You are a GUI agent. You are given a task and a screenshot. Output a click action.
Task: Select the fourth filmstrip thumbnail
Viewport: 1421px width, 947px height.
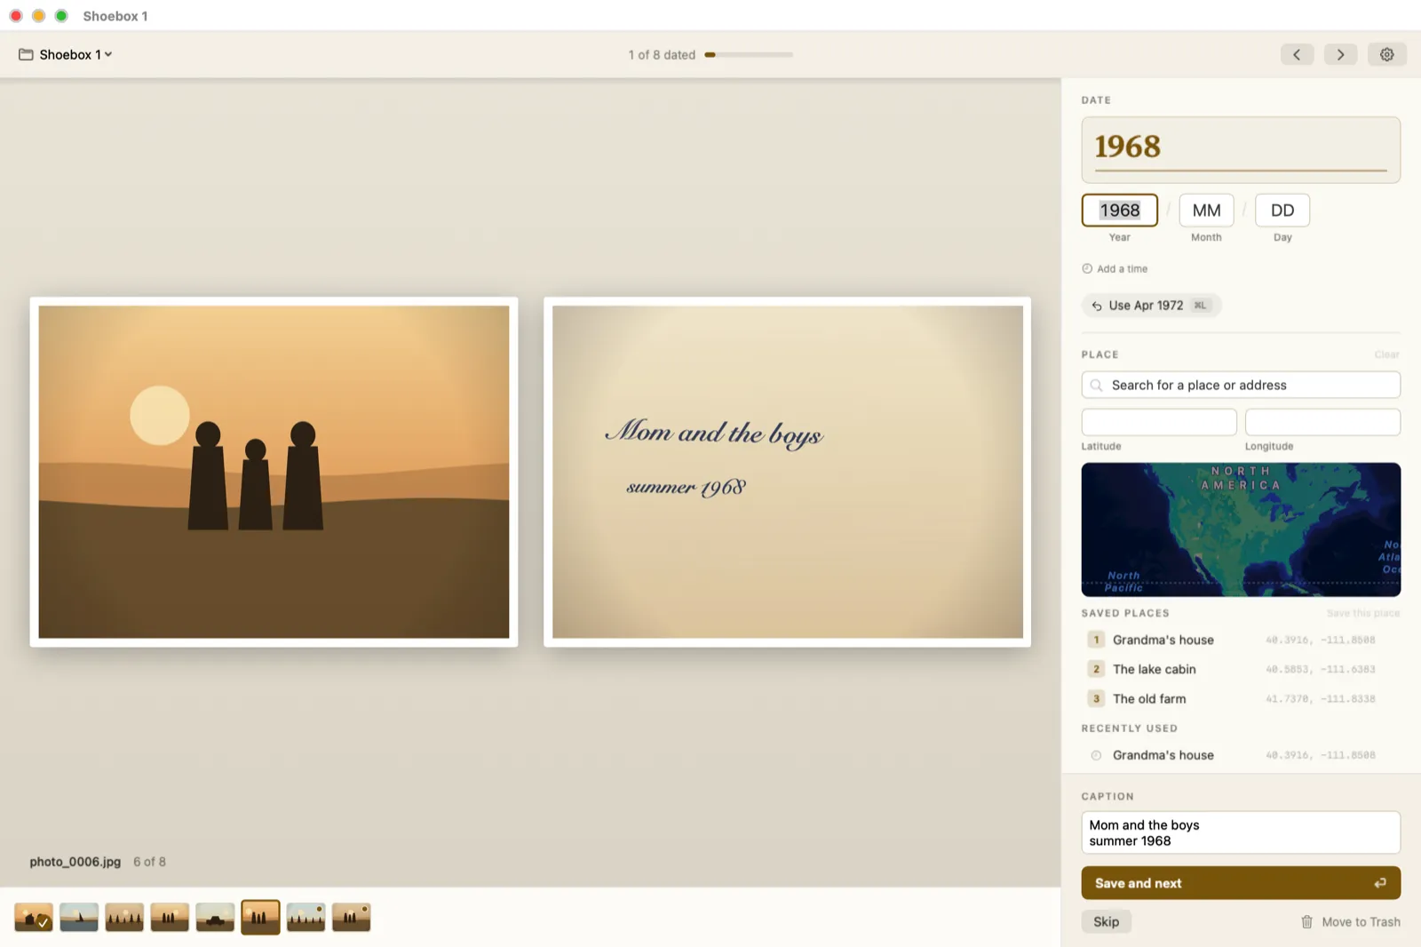[170, 917]
